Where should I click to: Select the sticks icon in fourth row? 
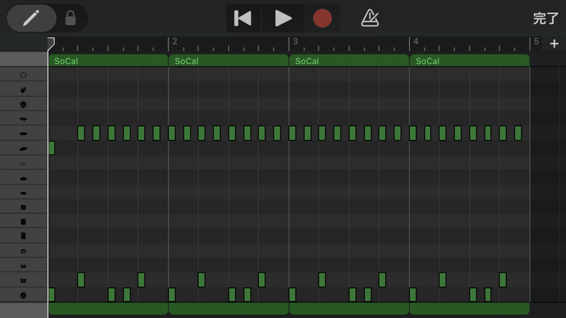click(23, 119)
